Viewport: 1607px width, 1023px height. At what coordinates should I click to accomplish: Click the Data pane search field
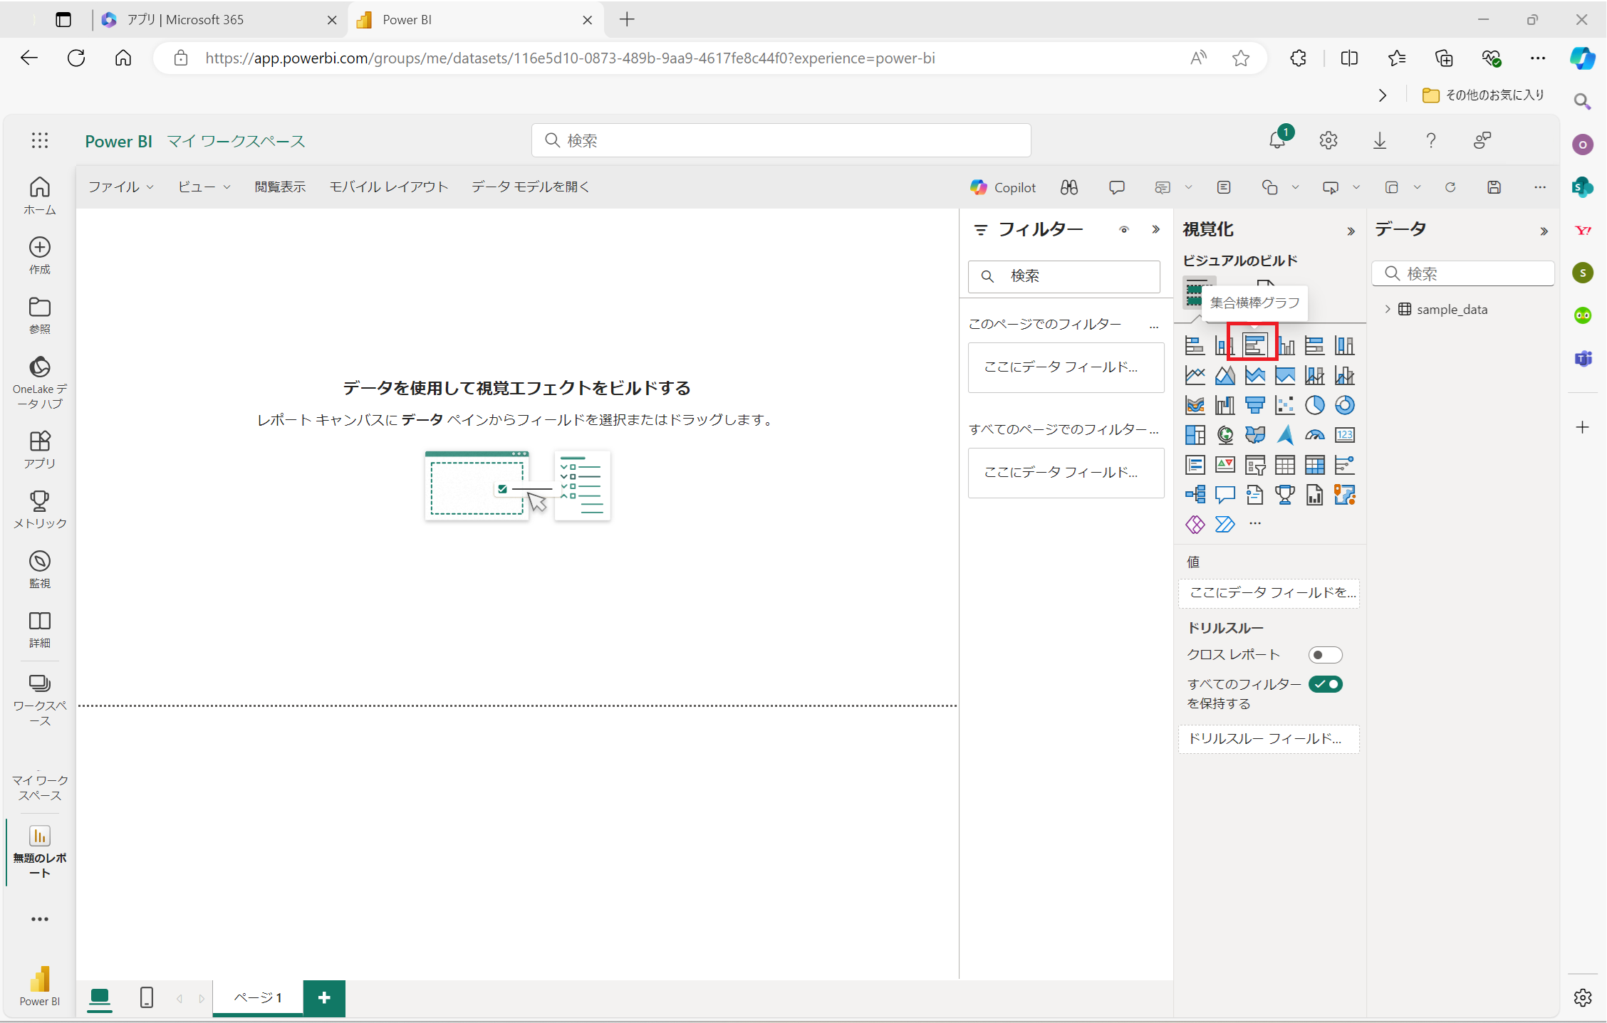click(x=1462, y=273)
